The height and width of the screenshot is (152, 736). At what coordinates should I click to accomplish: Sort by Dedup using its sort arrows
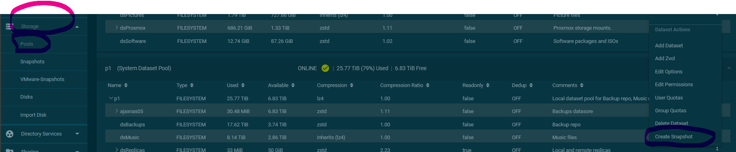[531, 85]
